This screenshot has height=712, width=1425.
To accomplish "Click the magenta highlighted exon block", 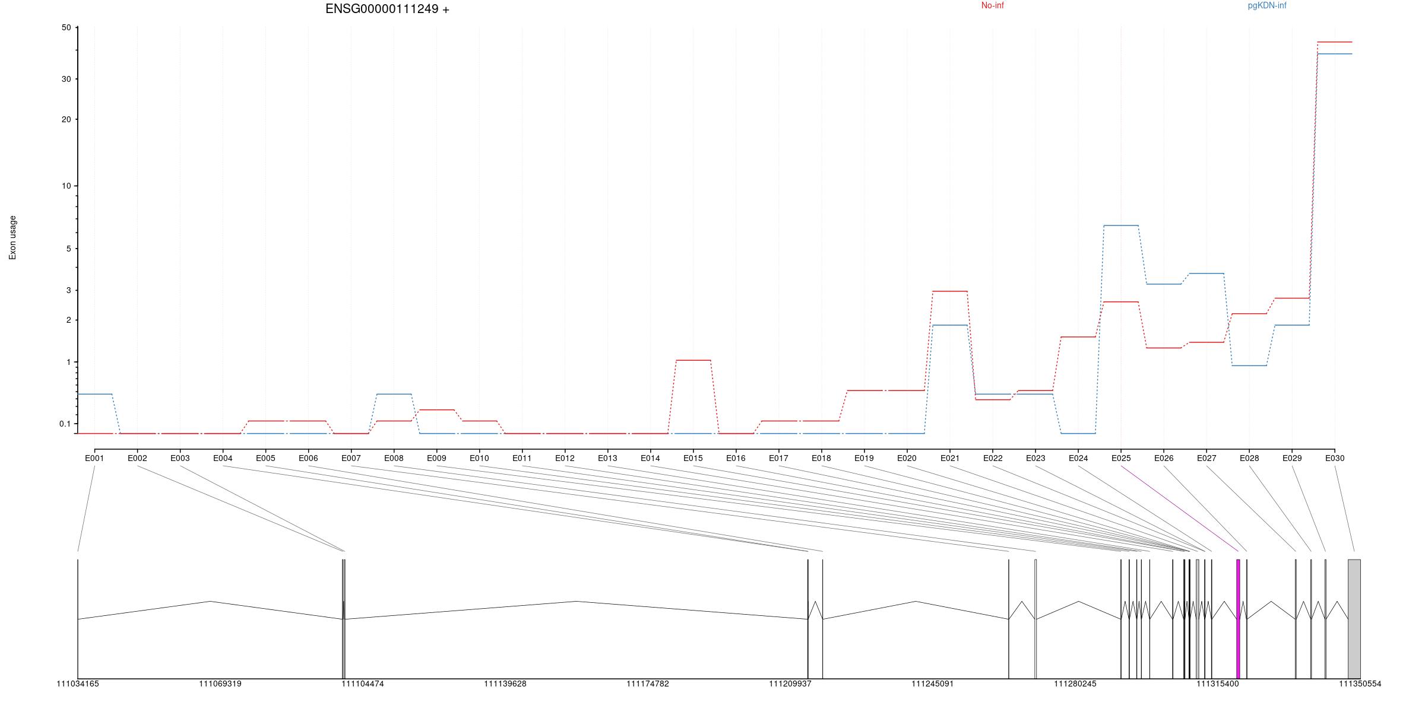I will [1238, 619].
